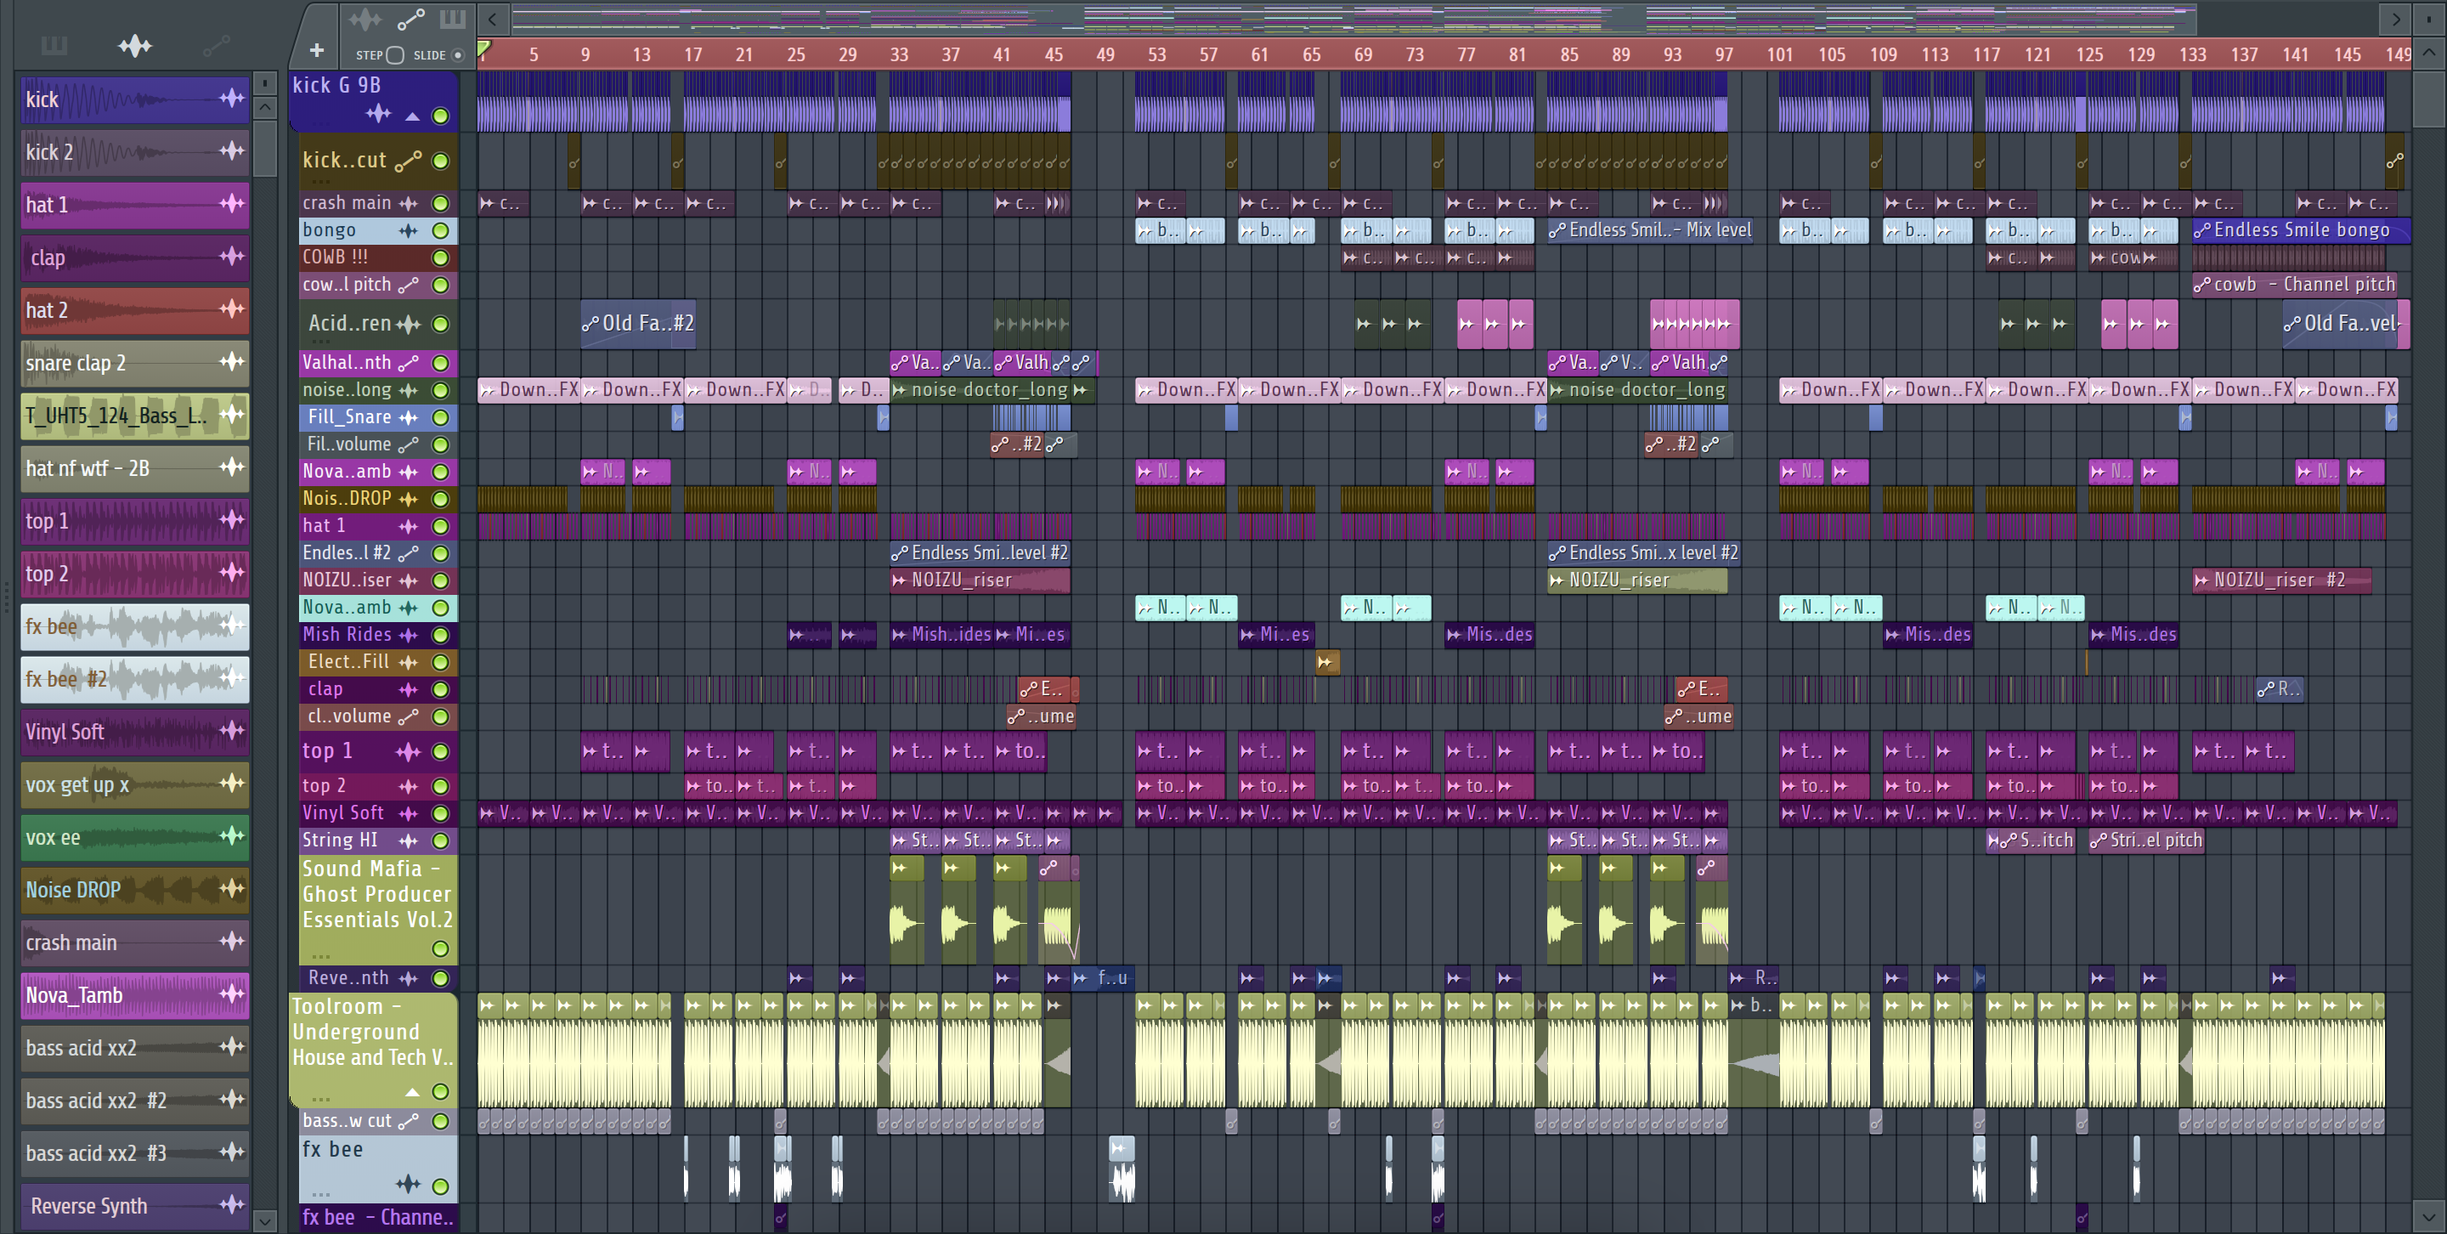Show audio clips in the picker panel
This screenshot has width=2447, height=1234.
pos(135,45)
